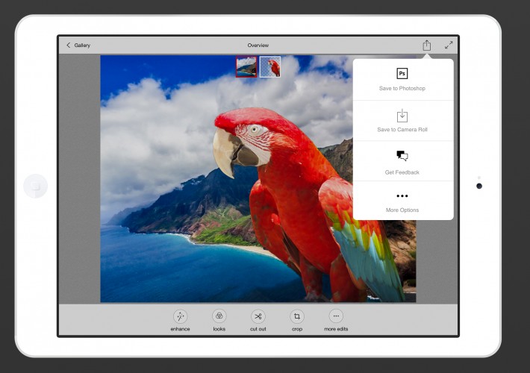Open the more edits ellipsis icon

[x=336, y=316]
